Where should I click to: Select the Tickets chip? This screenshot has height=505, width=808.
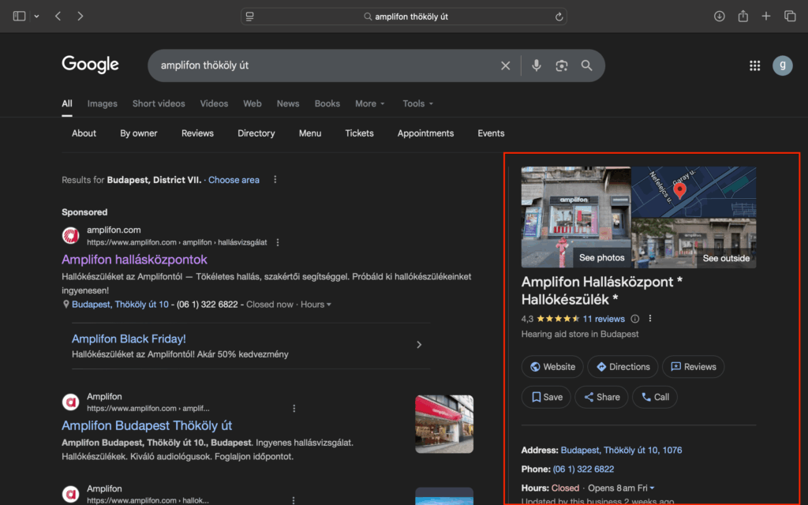click(359, 133)
